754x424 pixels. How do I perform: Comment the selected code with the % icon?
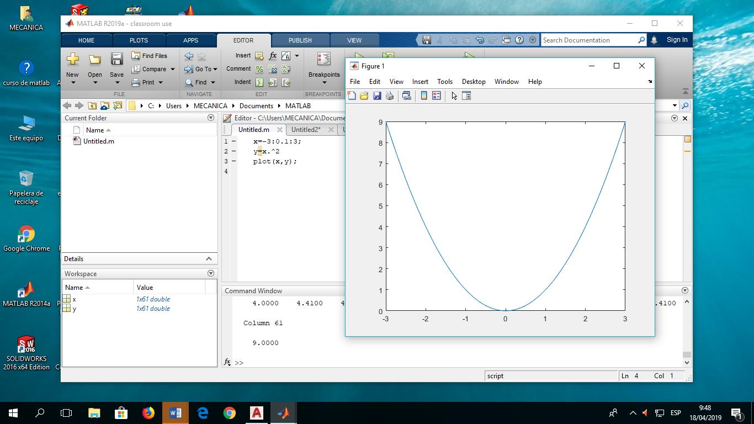click(259, 68)
